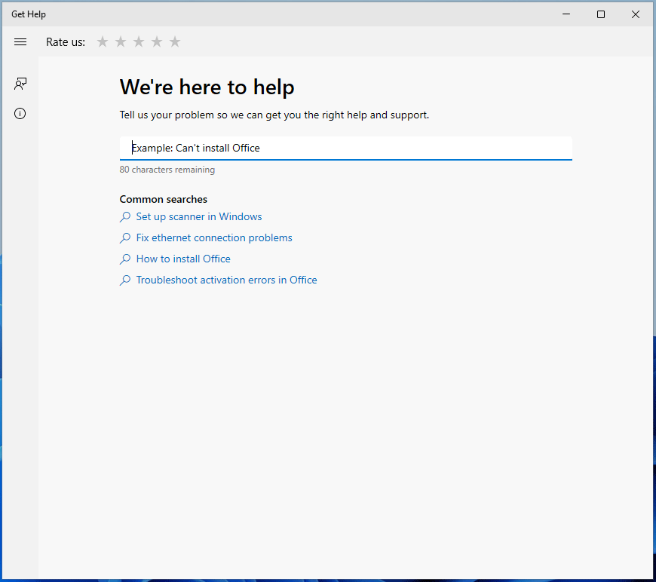
Task: Click the 'Get Help' window title
Action: pyautogui.click(x=29, y=14)
